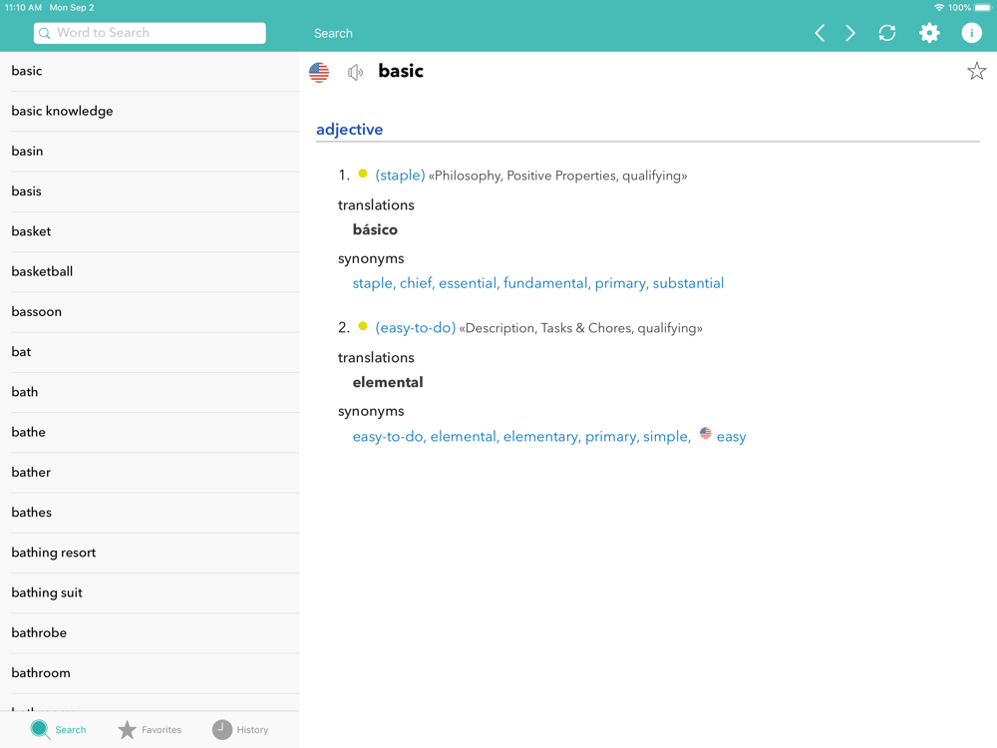997x748 pixels.
Task: Follow synonym 'staple' in first synonyms list
Action: pos(373,283)
